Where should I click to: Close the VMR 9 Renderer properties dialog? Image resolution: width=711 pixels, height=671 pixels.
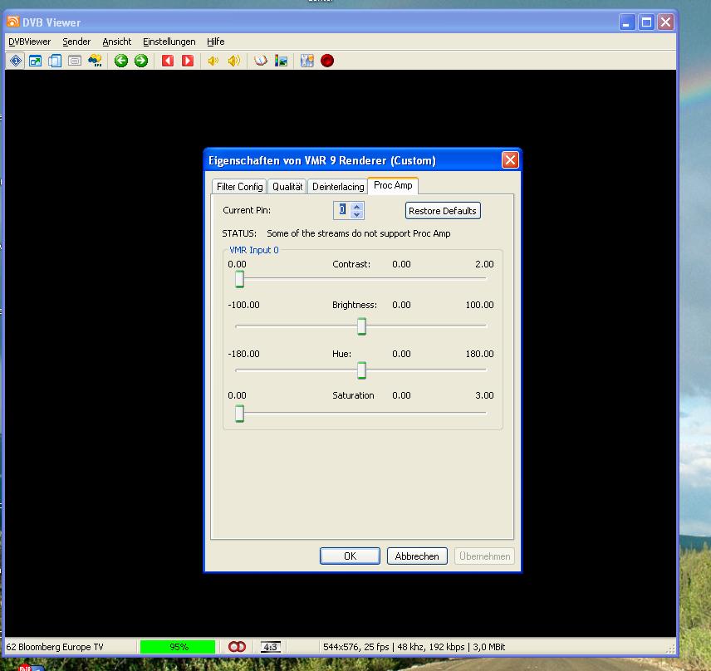pos(510,160)
